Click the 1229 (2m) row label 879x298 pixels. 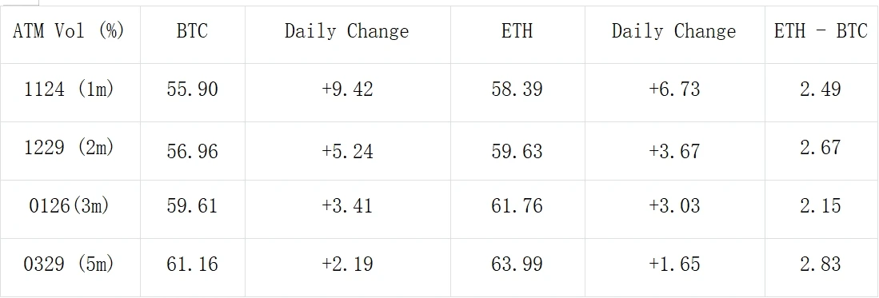[70, 151]
